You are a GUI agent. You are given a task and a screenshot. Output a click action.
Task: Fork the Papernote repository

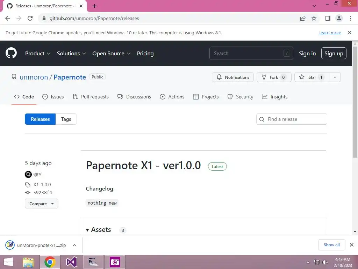[274, 77]
